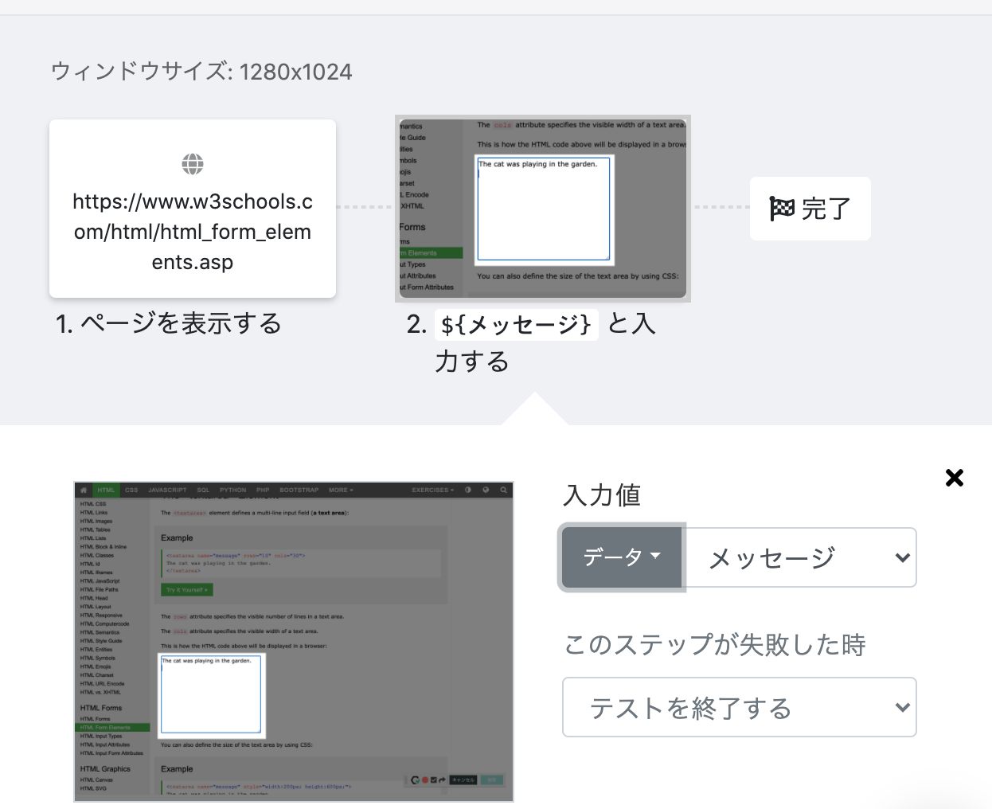Open the メッセージ data selection dropdown
The image size is (992, 809).
tap(800, 557)
